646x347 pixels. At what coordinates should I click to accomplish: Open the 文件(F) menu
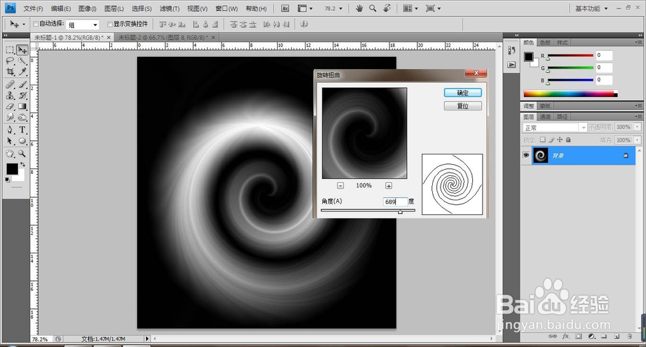[33, 8]
